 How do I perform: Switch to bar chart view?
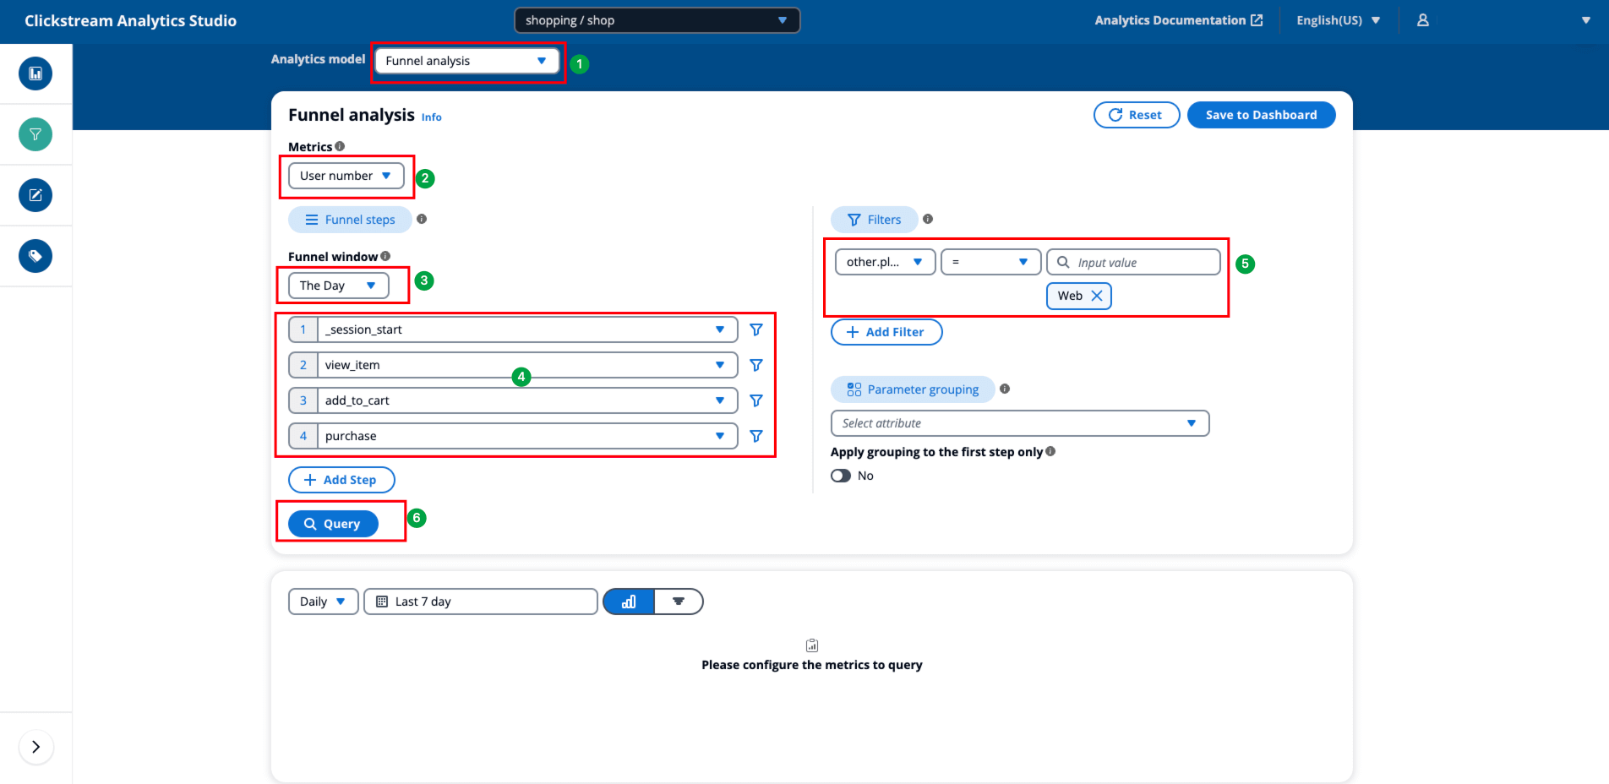(629, 602)
